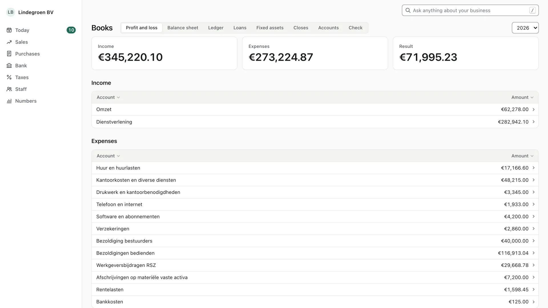Switch to the Balance sheet tab
548x308 pixels.
tap(183, 28)
